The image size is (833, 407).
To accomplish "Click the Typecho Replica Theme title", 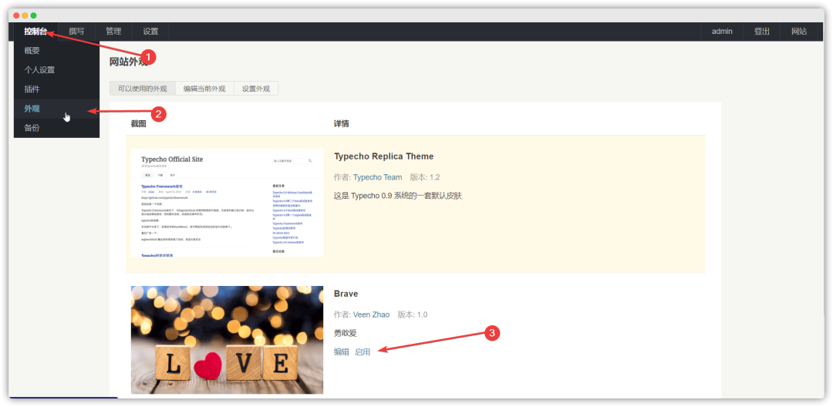I will (383, 156).
